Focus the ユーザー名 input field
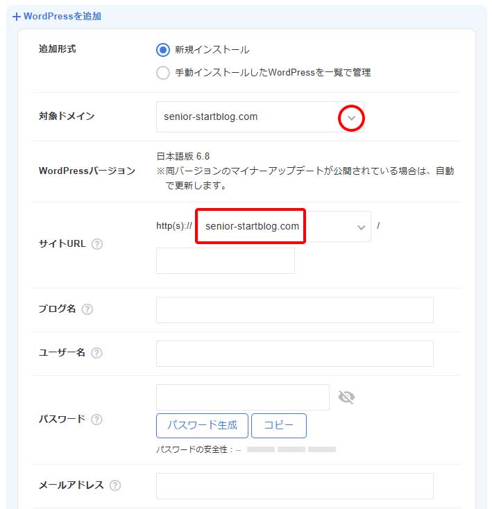492x509 pixels. [x=294, y=354]
